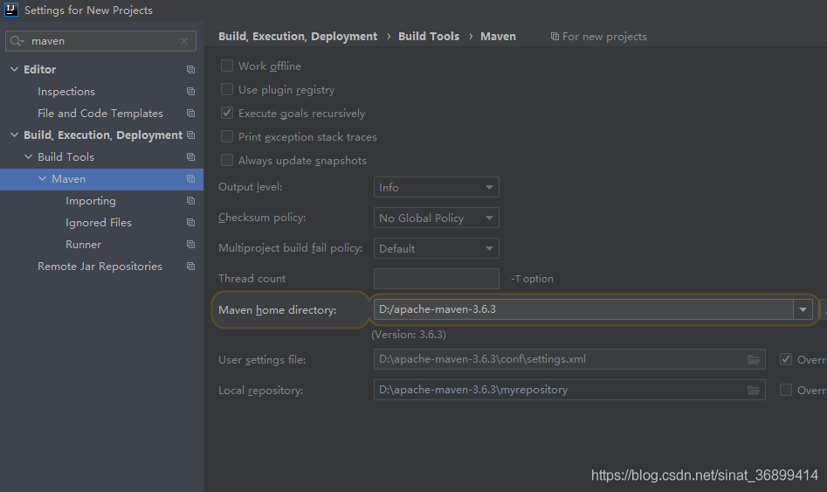The width and height of the screenshot is (827, 492).
Task: Open Remote Jar Repositories settings
Action: [100, 266]
